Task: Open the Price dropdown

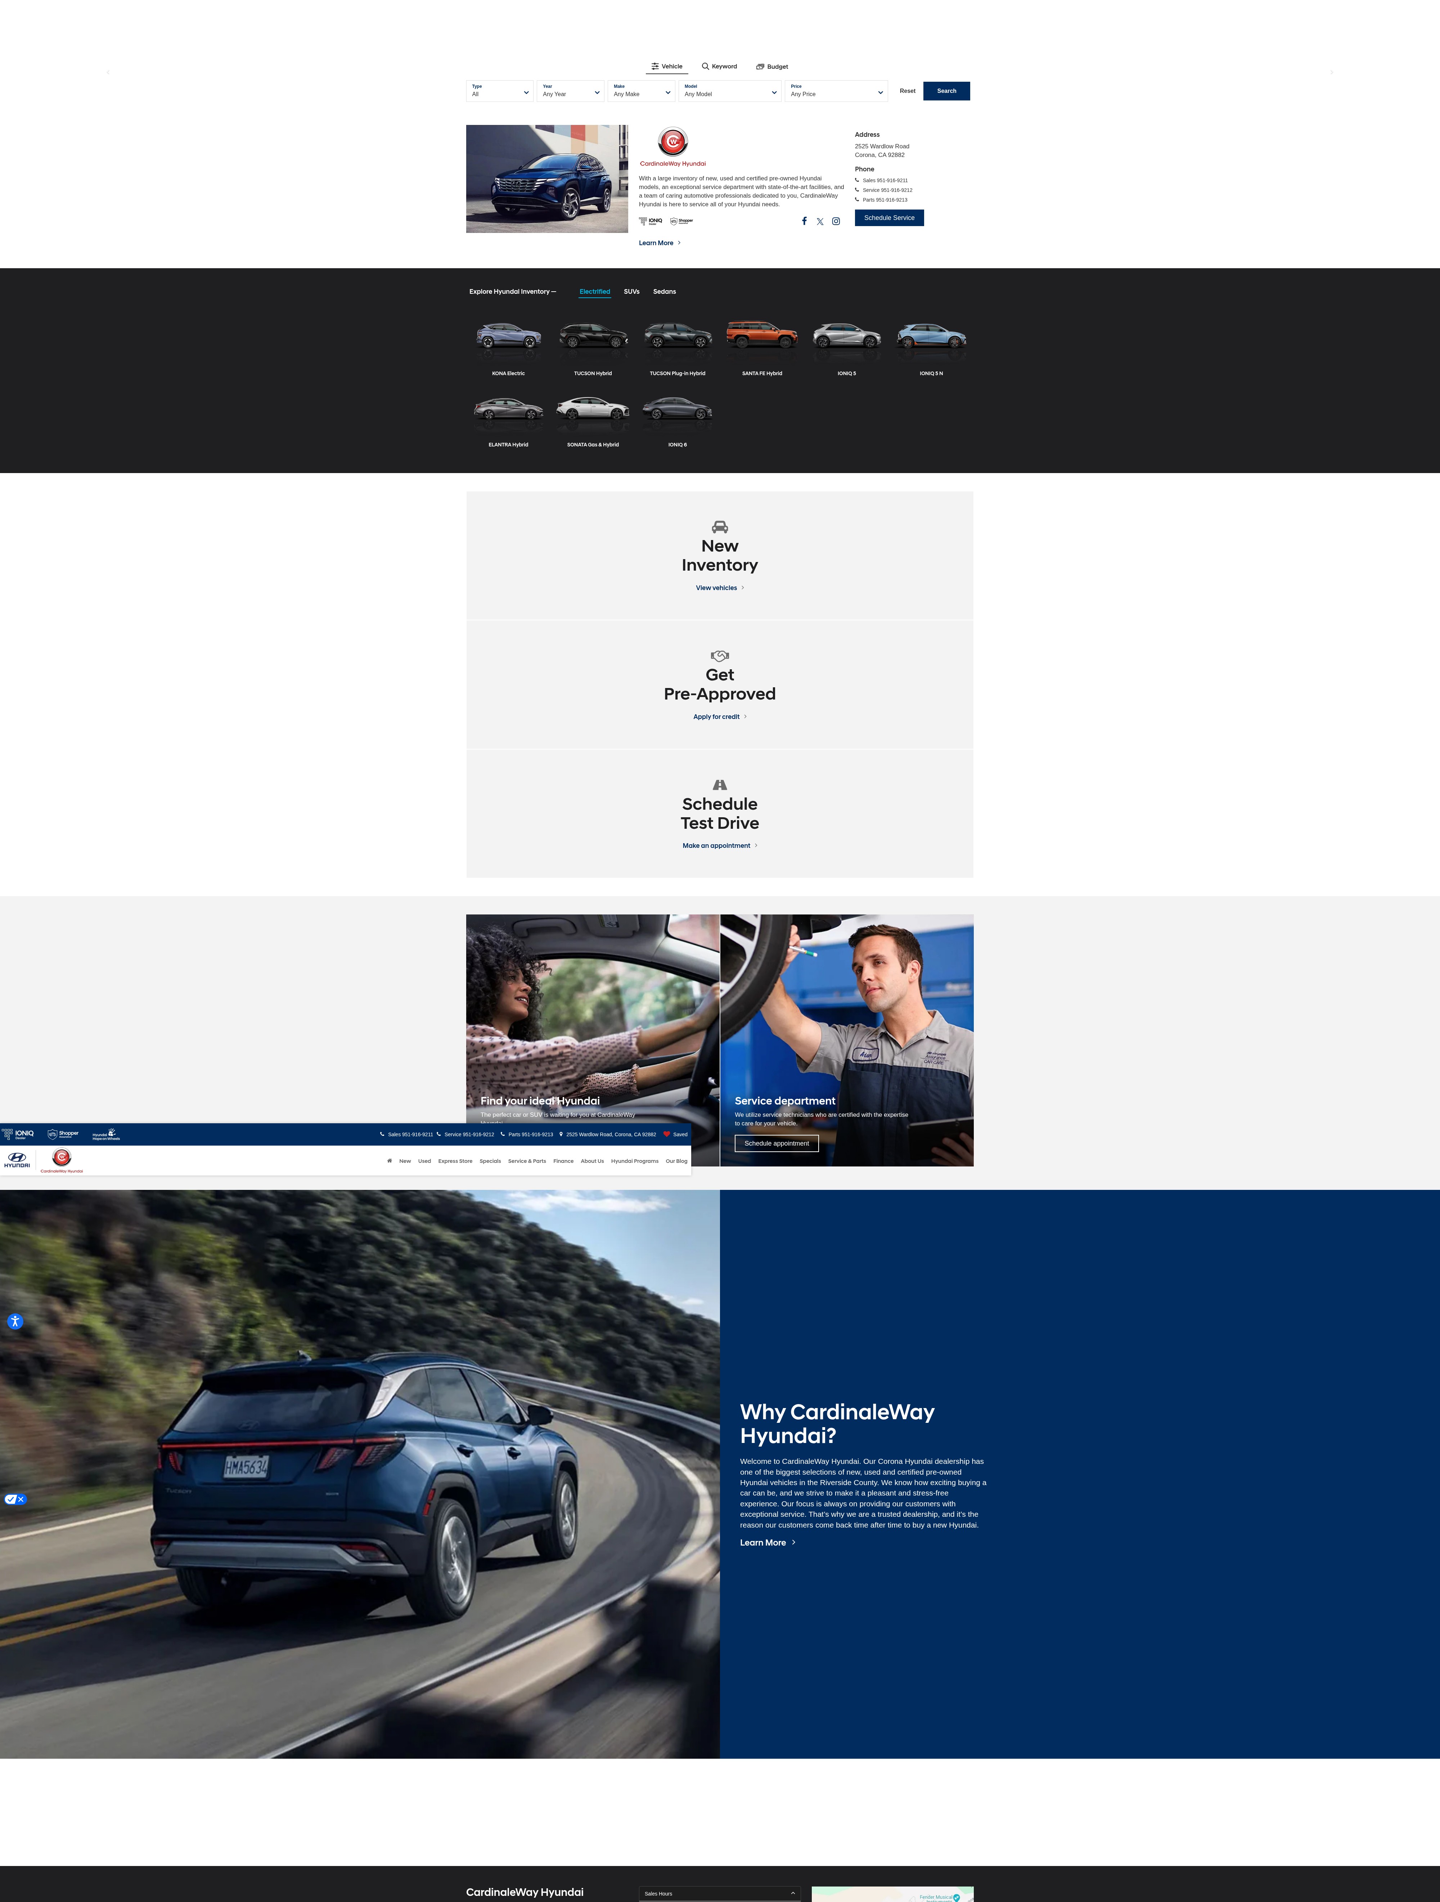Action: pyautogui.click(x=837, y=91)
